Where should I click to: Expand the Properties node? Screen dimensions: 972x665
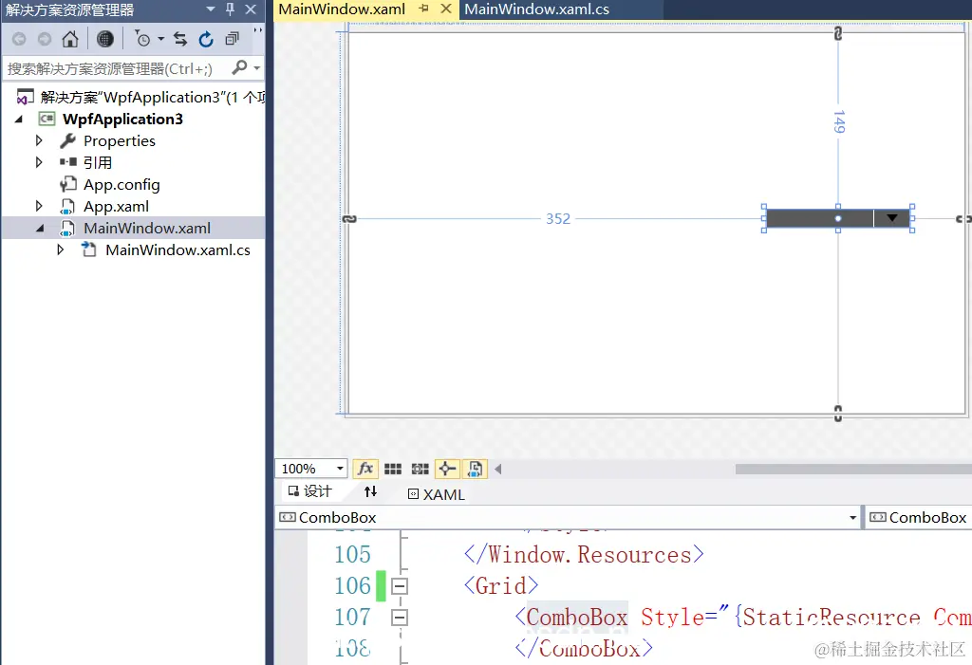(x=39, y=140)
